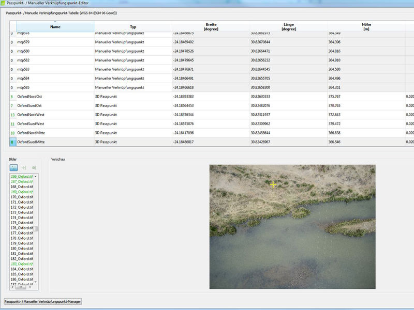This screenshot has width=414, height=310.
Task: Select the green 183_Oxford.tif entry
Action: click(x=22, y=264)
